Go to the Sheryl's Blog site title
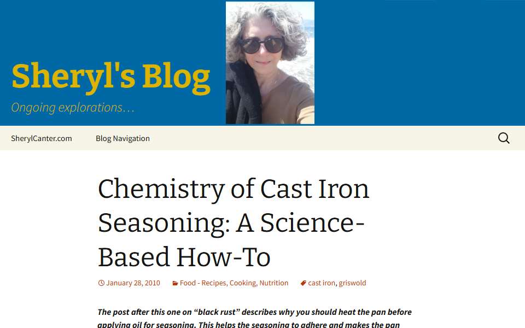Image resolution: width=525 pixels, height=328 pixels. point(111,77)
